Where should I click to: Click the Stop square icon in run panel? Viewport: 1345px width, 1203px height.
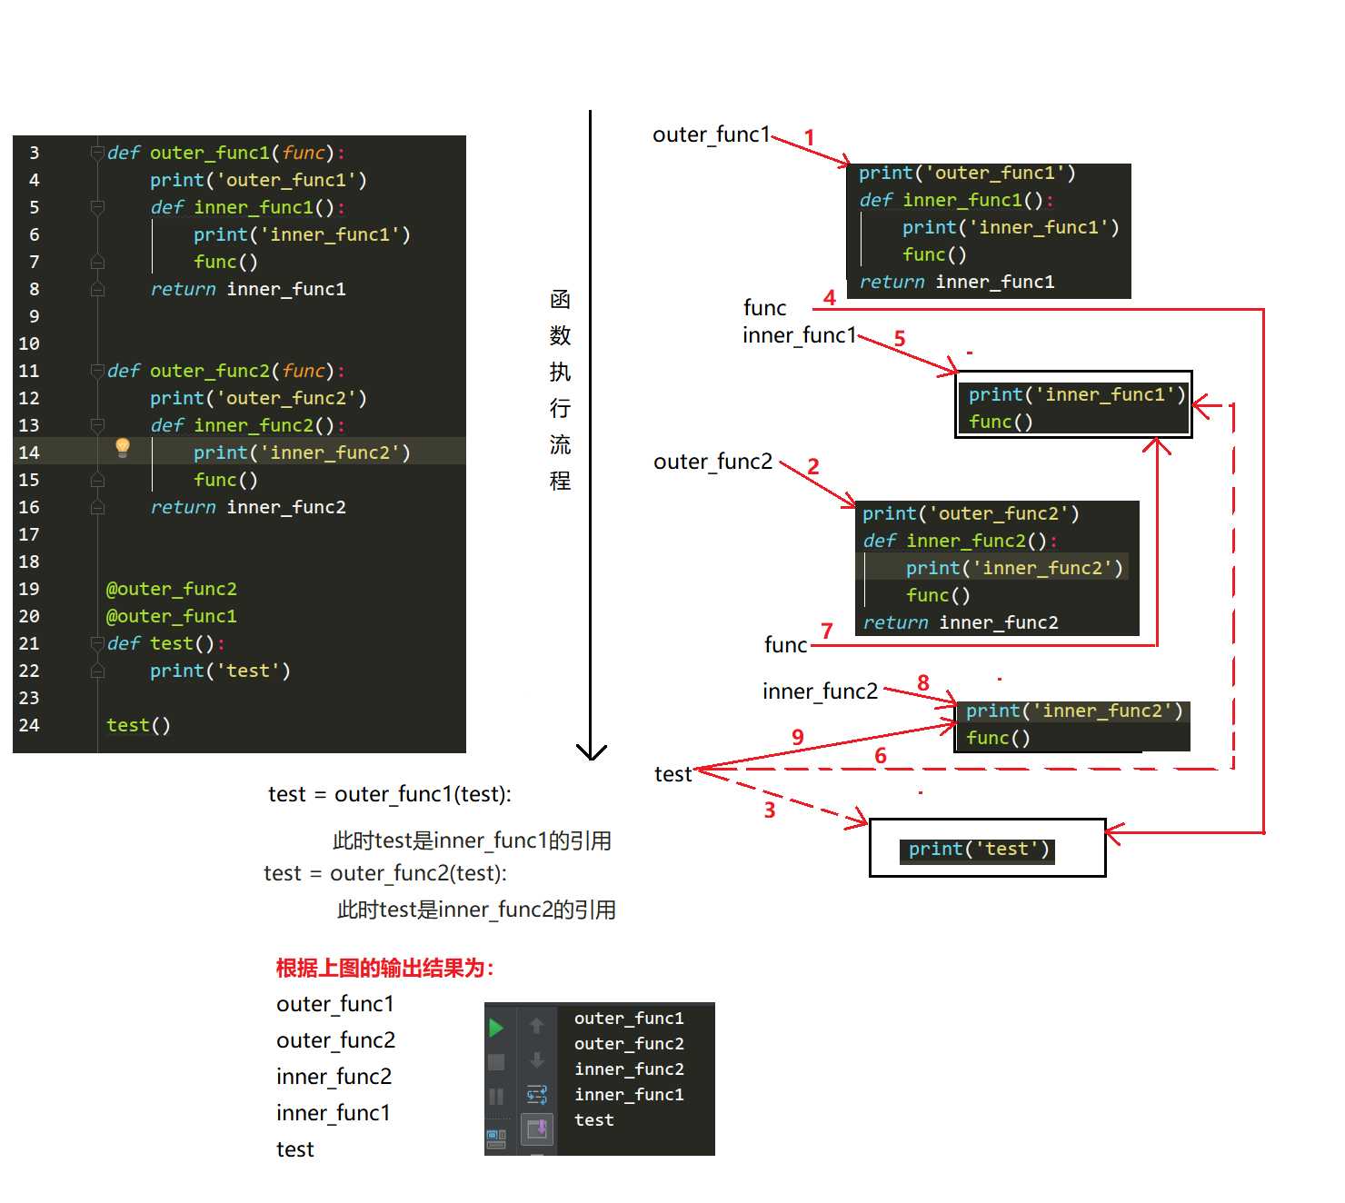pos(496,1062)
